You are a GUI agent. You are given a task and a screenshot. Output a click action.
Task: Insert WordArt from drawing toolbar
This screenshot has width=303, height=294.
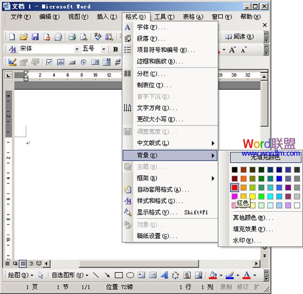tap(164, 275)
